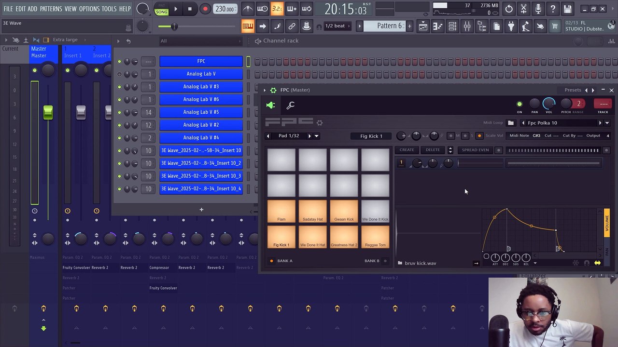Click the shopping cart icon
Image resolution: width=618 pixels, height=347 pixels.
pyautogui.click(x=555, y=27)
